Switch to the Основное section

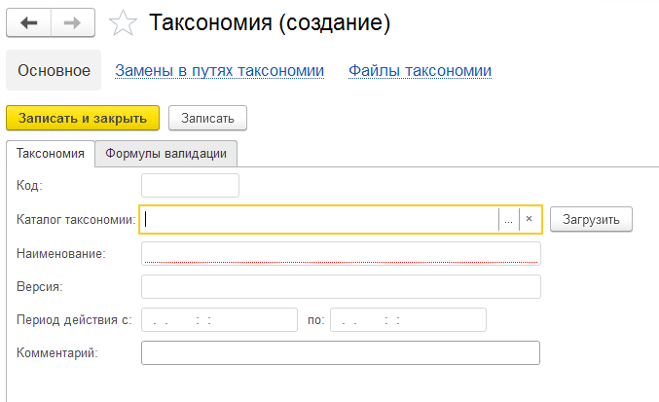54,70
